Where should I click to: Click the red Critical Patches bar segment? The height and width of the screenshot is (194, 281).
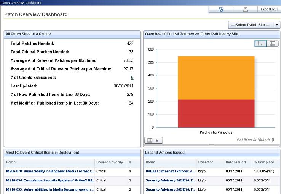pos(216,114)
